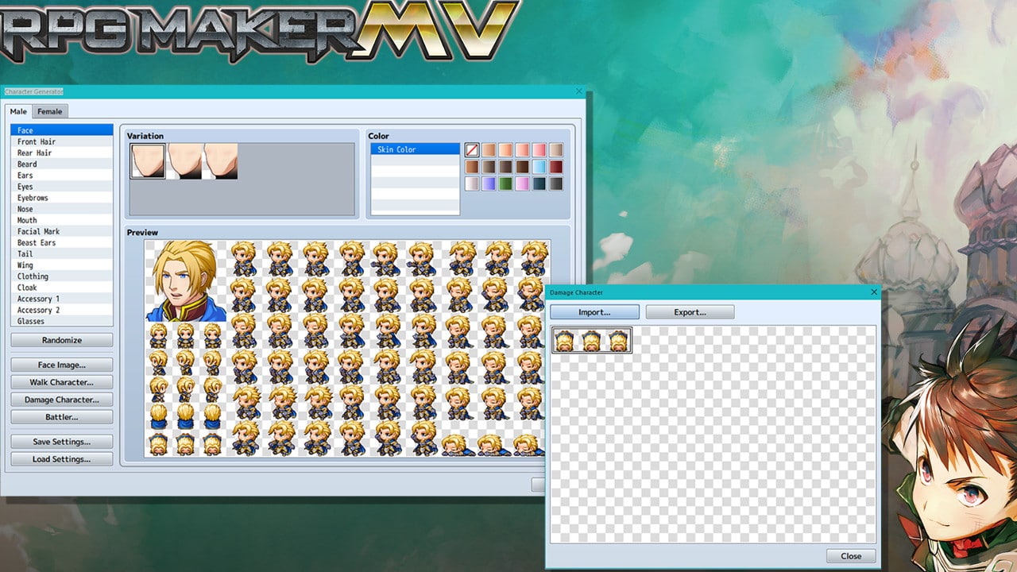Image resolution: width=1017 pixels, height=572 pixels.
Task: Select the damage character sprite thumbnail
Action: (592, 340)
